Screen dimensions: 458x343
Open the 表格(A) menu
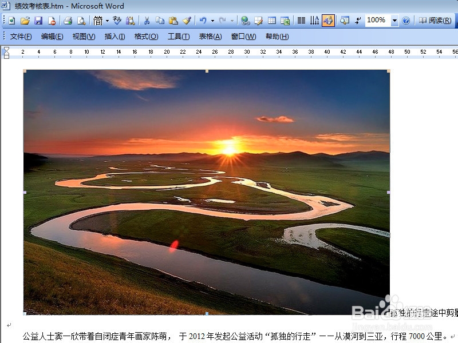point(210,37)
